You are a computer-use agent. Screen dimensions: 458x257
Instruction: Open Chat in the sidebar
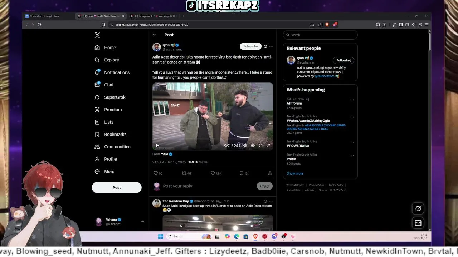(104, 85)
